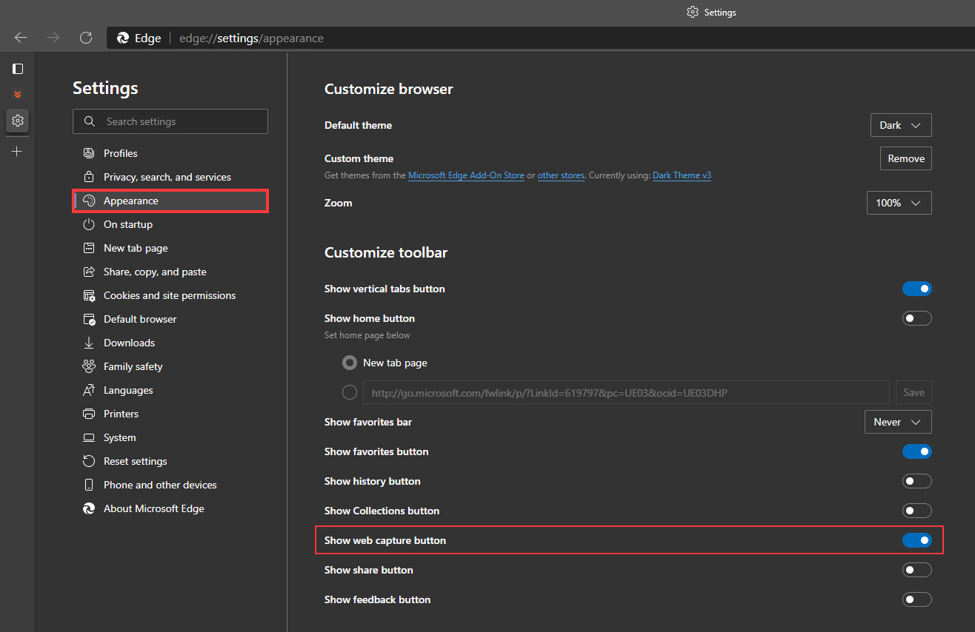
Task: Turn off Show web capture button toggle
Action: (x=916, y=540)
